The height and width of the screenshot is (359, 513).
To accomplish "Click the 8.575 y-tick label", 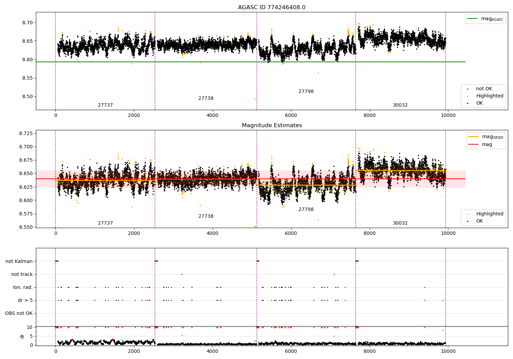I will (26, 214).
